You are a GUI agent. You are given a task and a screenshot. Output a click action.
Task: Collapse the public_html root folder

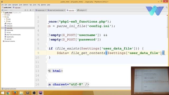pyautogui.click(x=2, y=13)
